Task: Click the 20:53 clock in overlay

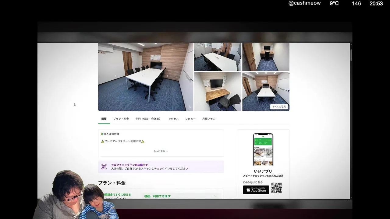Action: tap(376, 3)
